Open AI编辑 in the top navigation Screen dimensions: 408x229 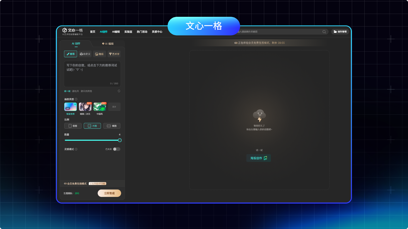[x=116, y=32]
